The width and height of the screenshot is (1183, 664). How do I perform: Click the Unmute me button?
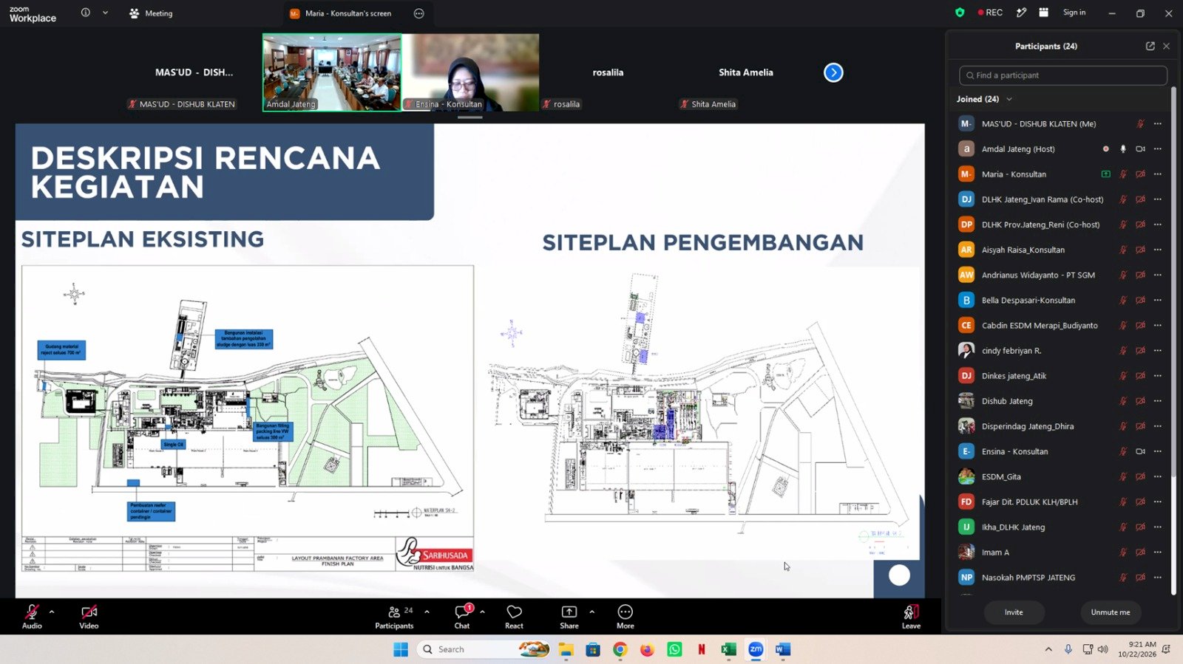pos(1111,612)
